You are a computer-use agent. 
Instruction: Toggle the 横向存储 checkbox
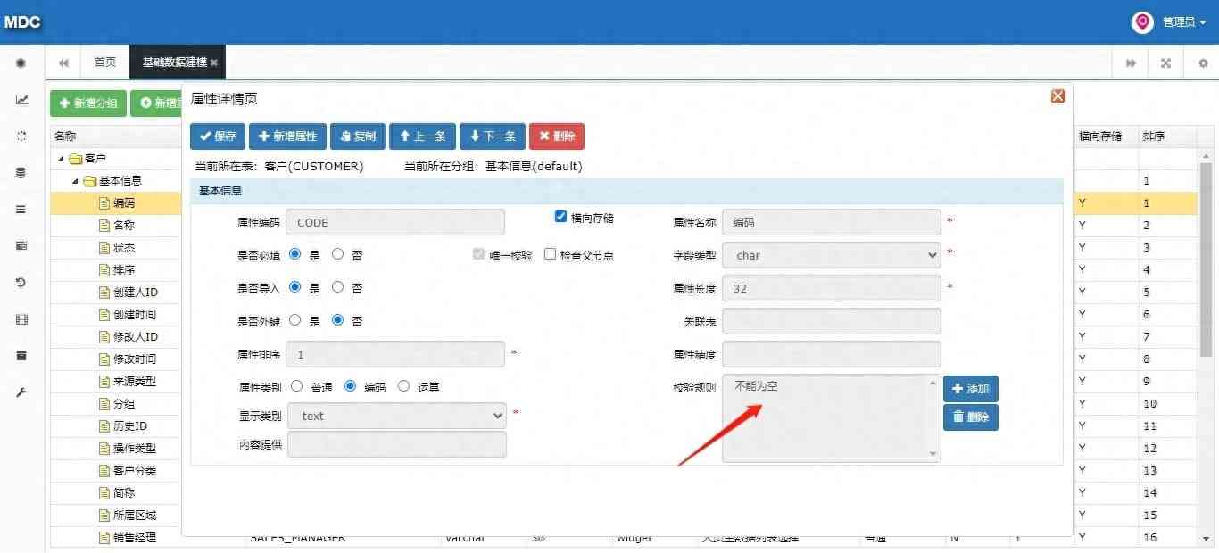tap(560, 217)
